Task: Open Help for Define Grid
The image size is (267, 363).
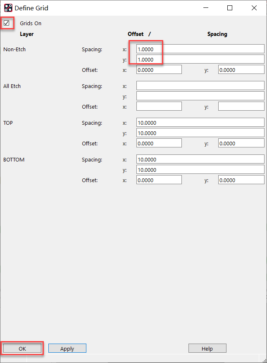Action: [x=207, y=349]
